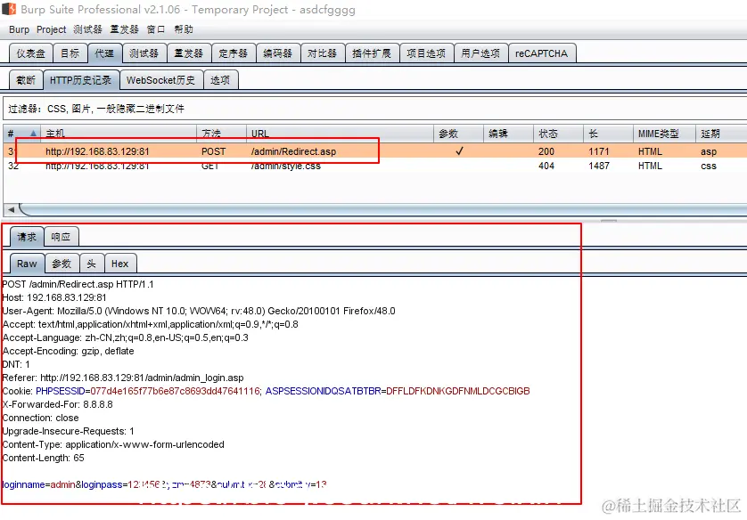Screen dimensions: 747x520
Task: Go to the 定序器 tab
Action: pyautogui.click(x=233, y=53)
